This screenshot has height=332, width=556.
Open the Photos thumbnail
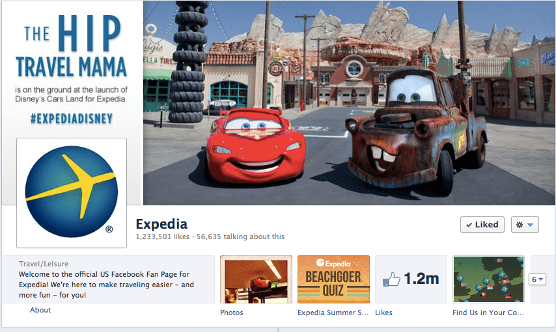[256, 279]
